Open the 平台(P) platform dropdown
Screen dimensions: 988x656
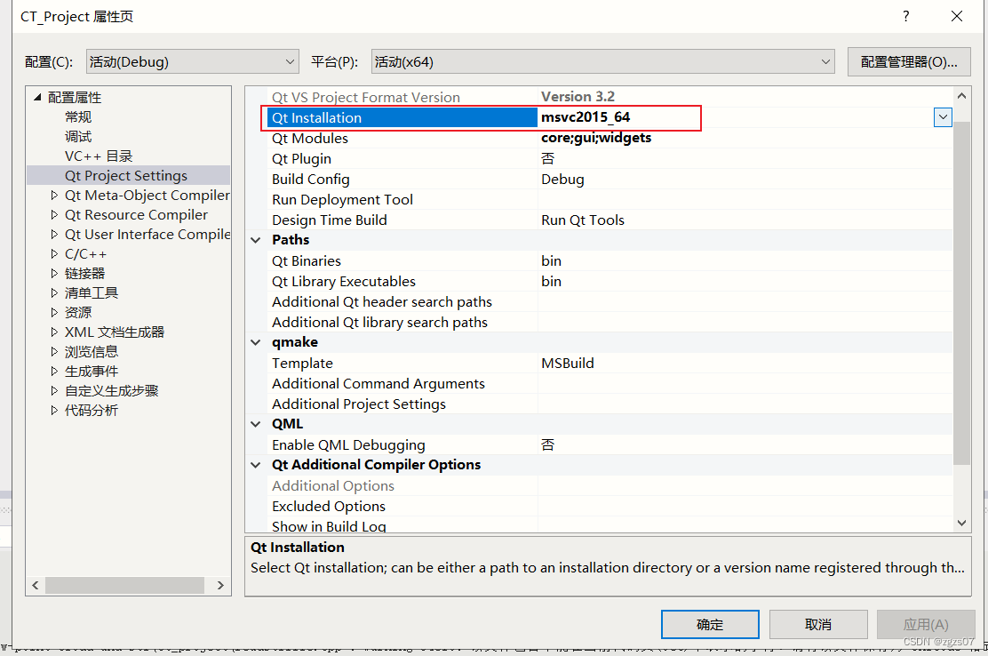824,61
